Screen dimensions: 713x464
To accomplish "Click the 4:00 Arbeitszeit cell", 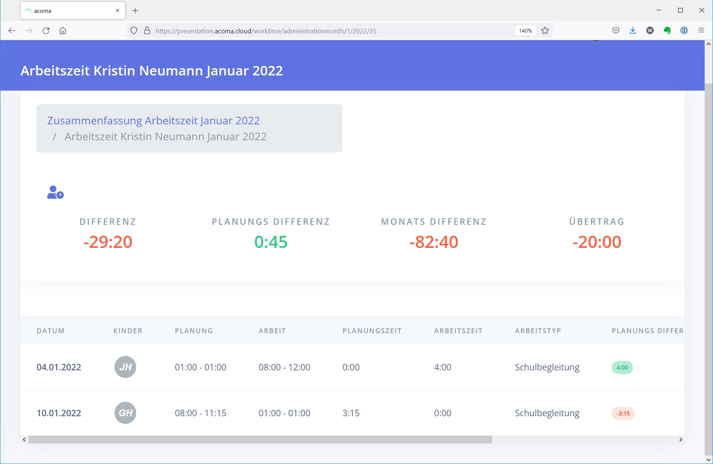I will [x=443, y=367].
